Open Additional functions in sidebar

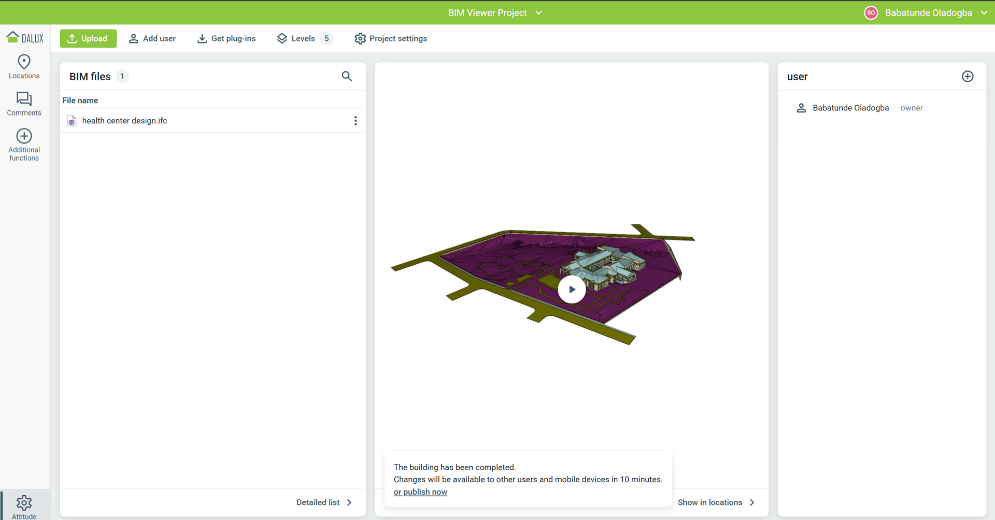pyautogui.click(x=24, y=145)
